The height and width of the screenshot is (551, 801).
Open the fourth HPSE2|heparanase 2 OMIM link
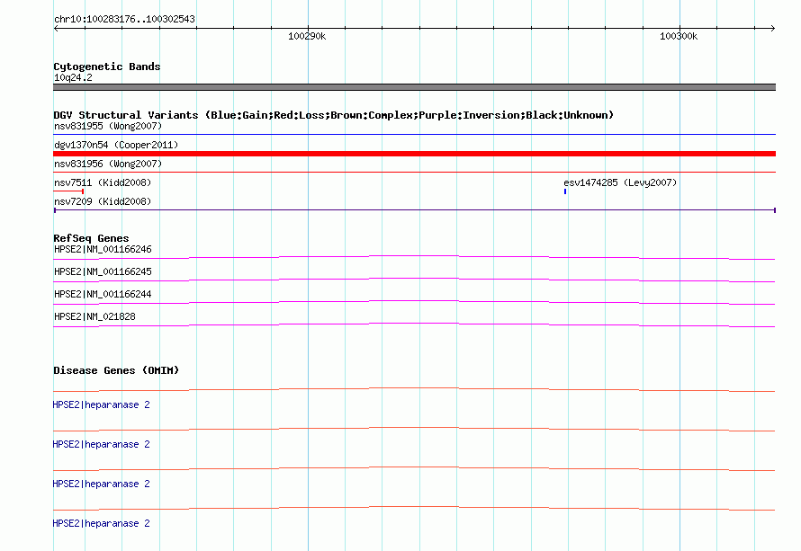click(101, 523)
